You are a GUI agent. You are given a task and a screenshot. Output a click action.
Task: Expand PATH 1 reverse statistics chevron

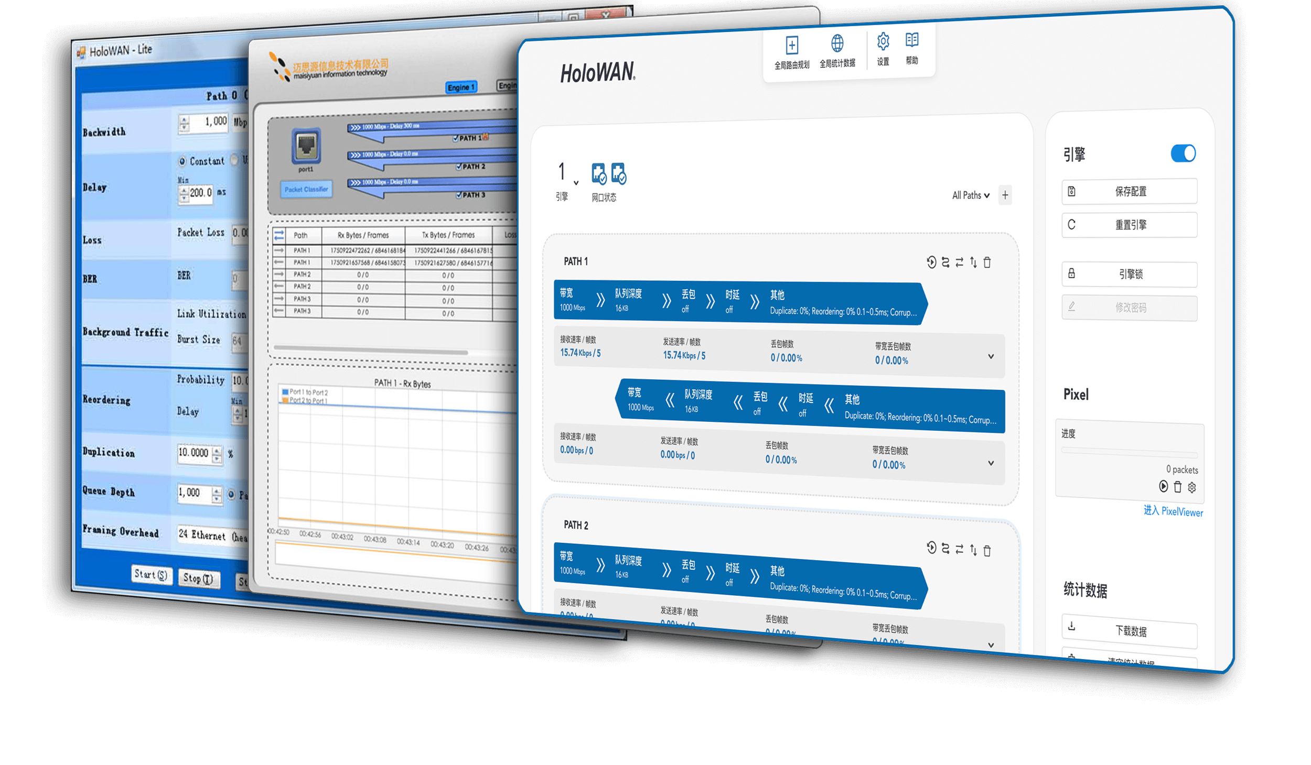pos(991,463)
